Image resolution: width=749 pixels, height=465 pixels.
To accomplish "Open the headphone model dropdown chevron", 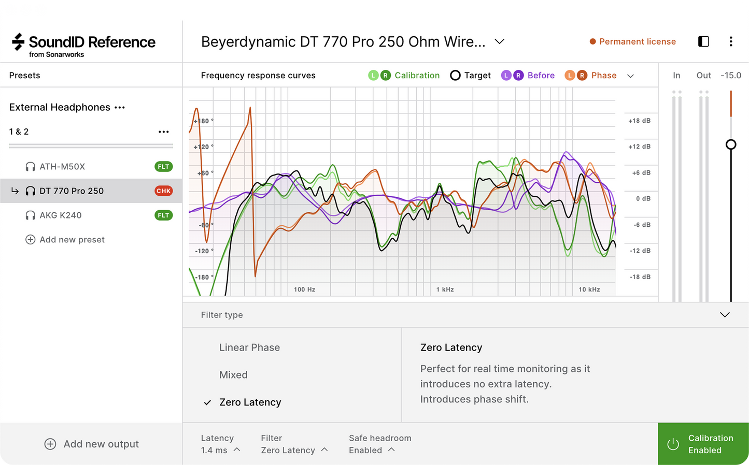I will click(500, 41).
